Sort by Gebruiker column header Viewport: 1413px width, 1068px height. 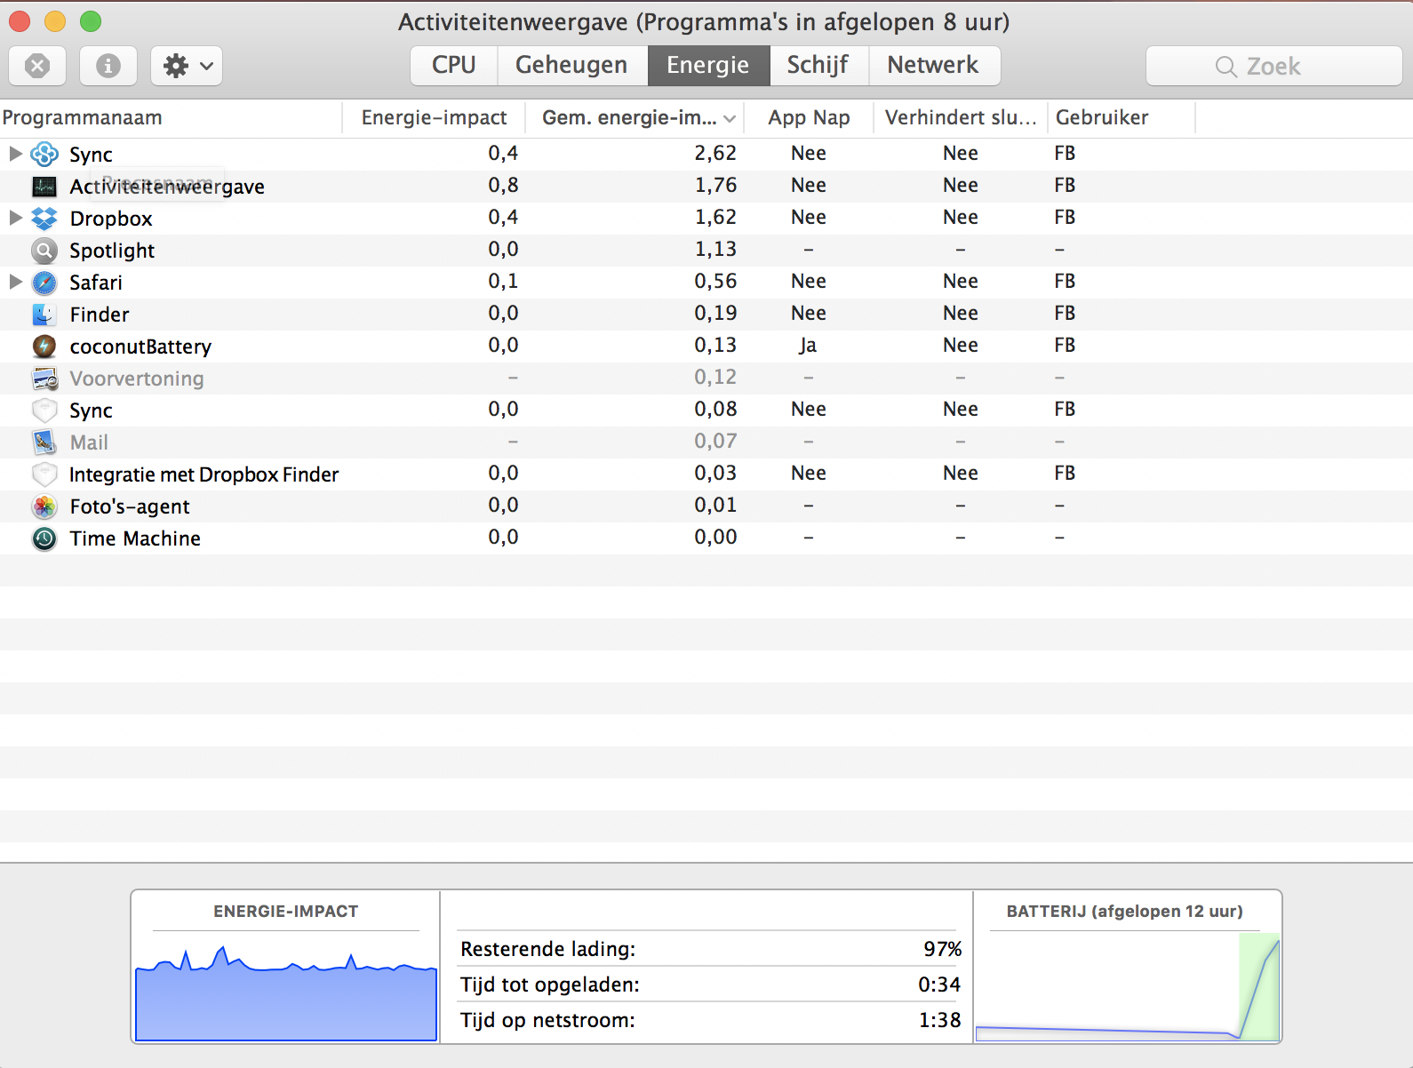coord(1122,118)
